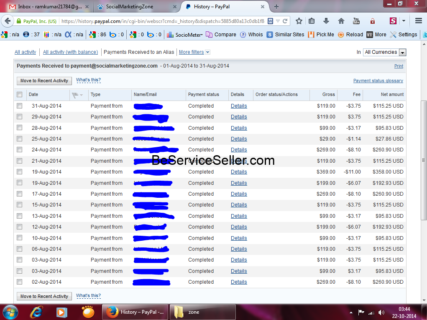Image resolution: width=427 pixels, height=320 pixels.
Task: Click Whois in the SEO toolbar
Action: point(251,35)
